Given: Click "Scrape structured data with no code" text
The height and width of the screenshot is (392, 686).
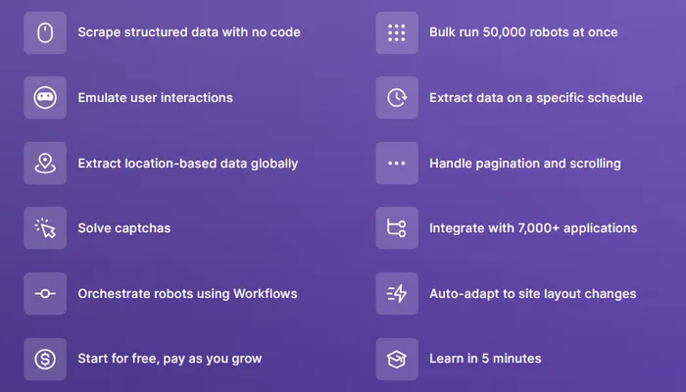Looking at the screenshot, I should (189, 32).
